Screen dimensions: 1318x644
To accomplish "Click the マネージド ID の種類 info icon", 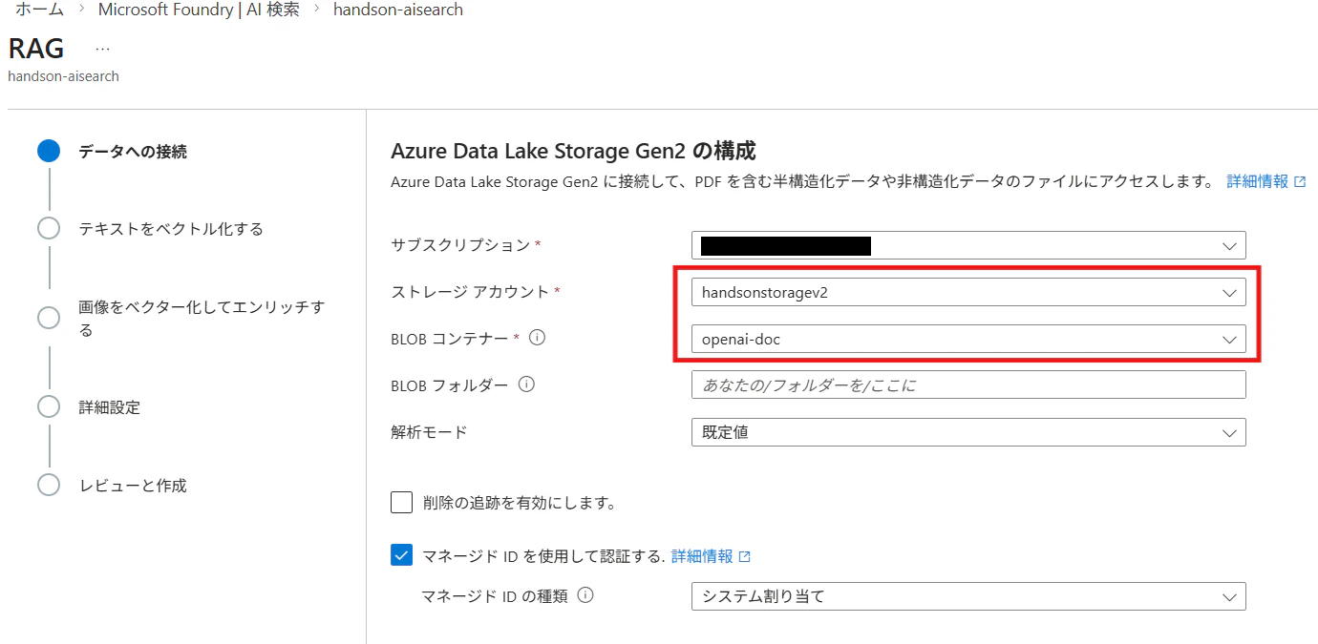I will click(585, 595).
